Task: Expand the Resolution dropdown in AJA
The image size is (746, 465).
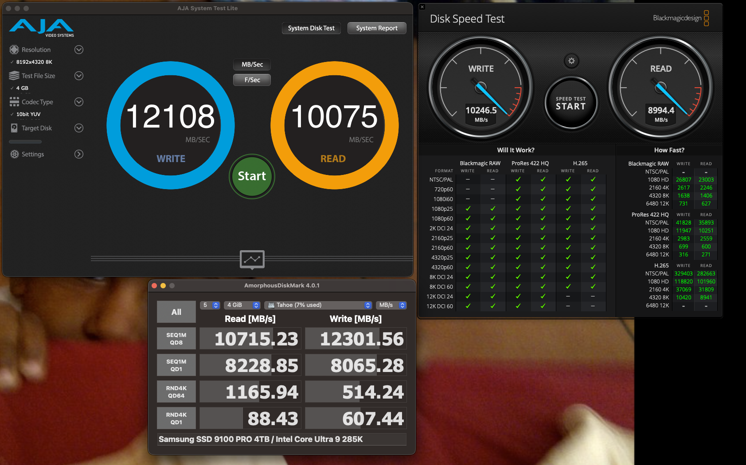Action: point(79,50)
